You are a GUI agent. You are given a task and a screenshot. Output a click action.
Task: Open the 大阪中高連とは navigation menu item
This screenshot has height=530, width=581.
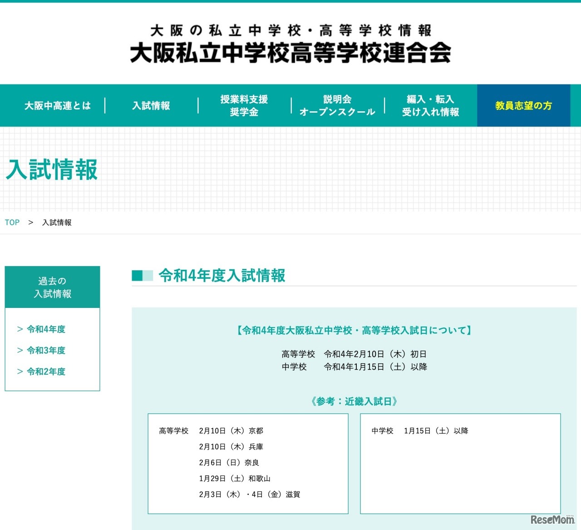coord(57,105)
